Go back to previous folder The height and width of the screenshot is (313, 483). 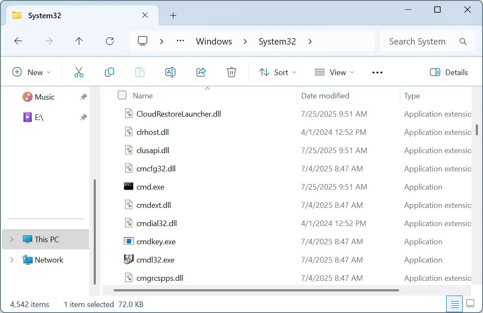(18, 41)
